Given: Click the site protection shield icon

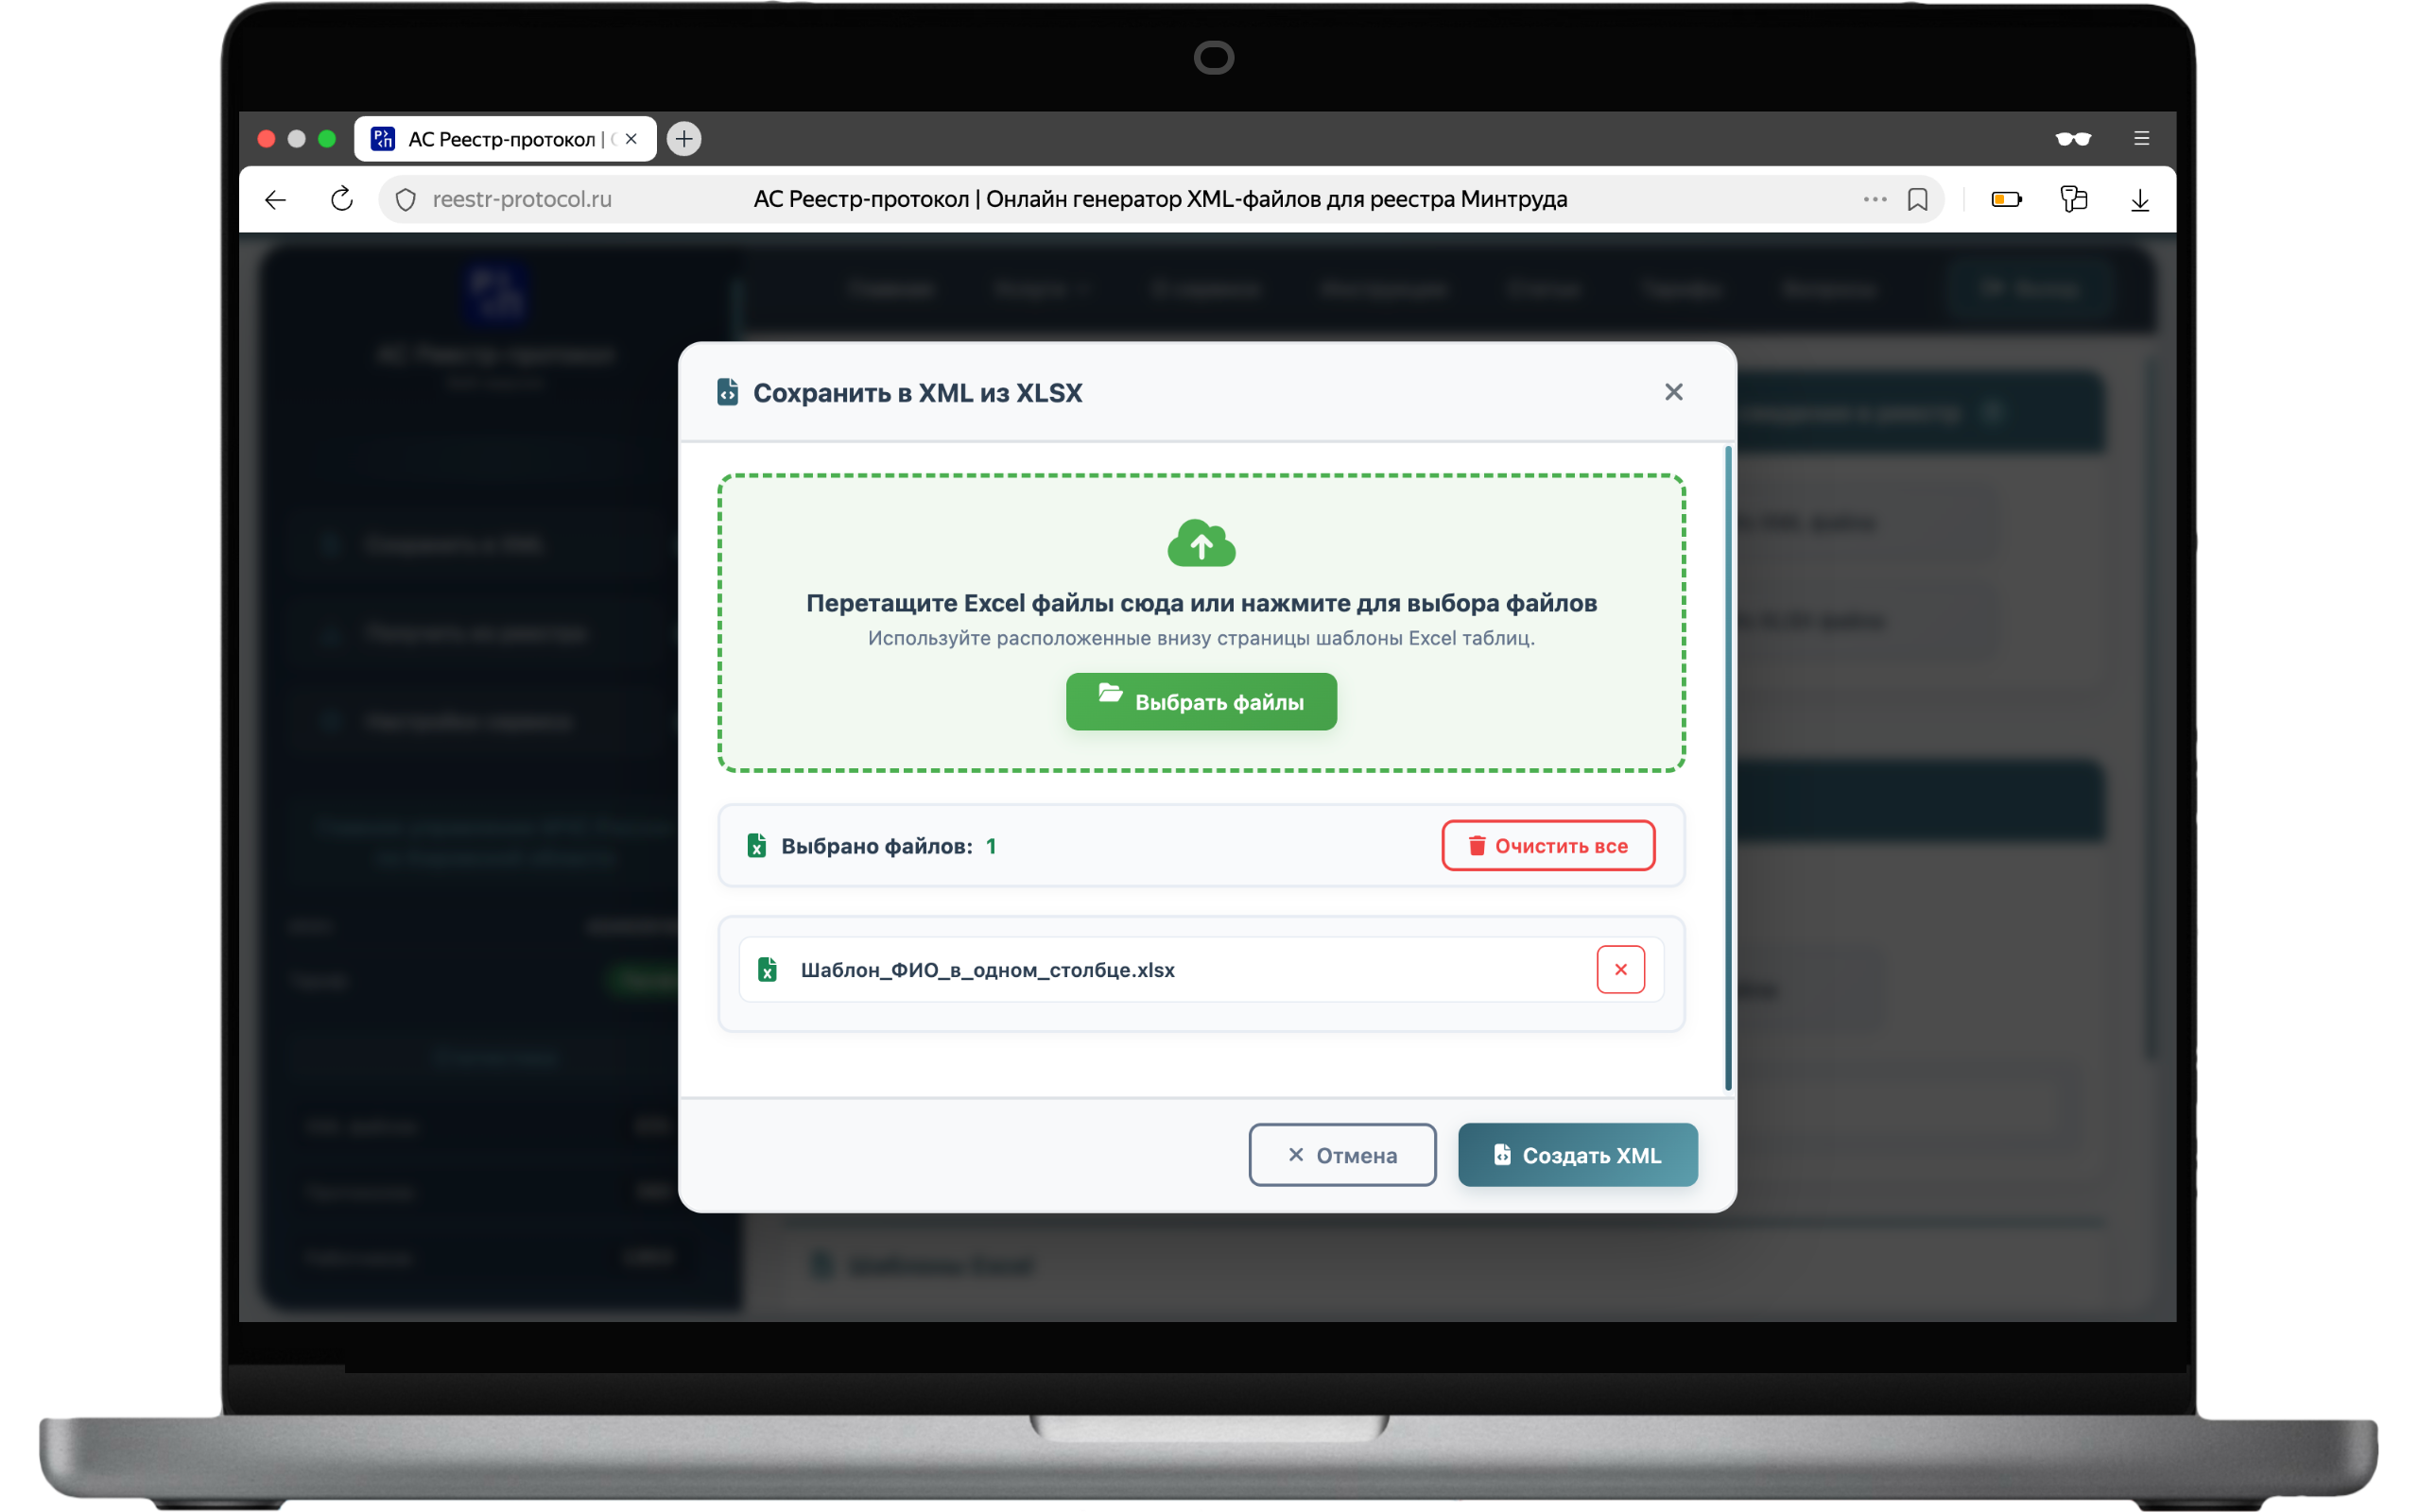Looking at the screenshot, I should coord(405,199).
